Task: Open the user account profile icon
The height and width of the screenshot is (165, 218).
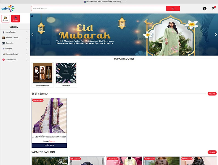Action: coord(205,9)
